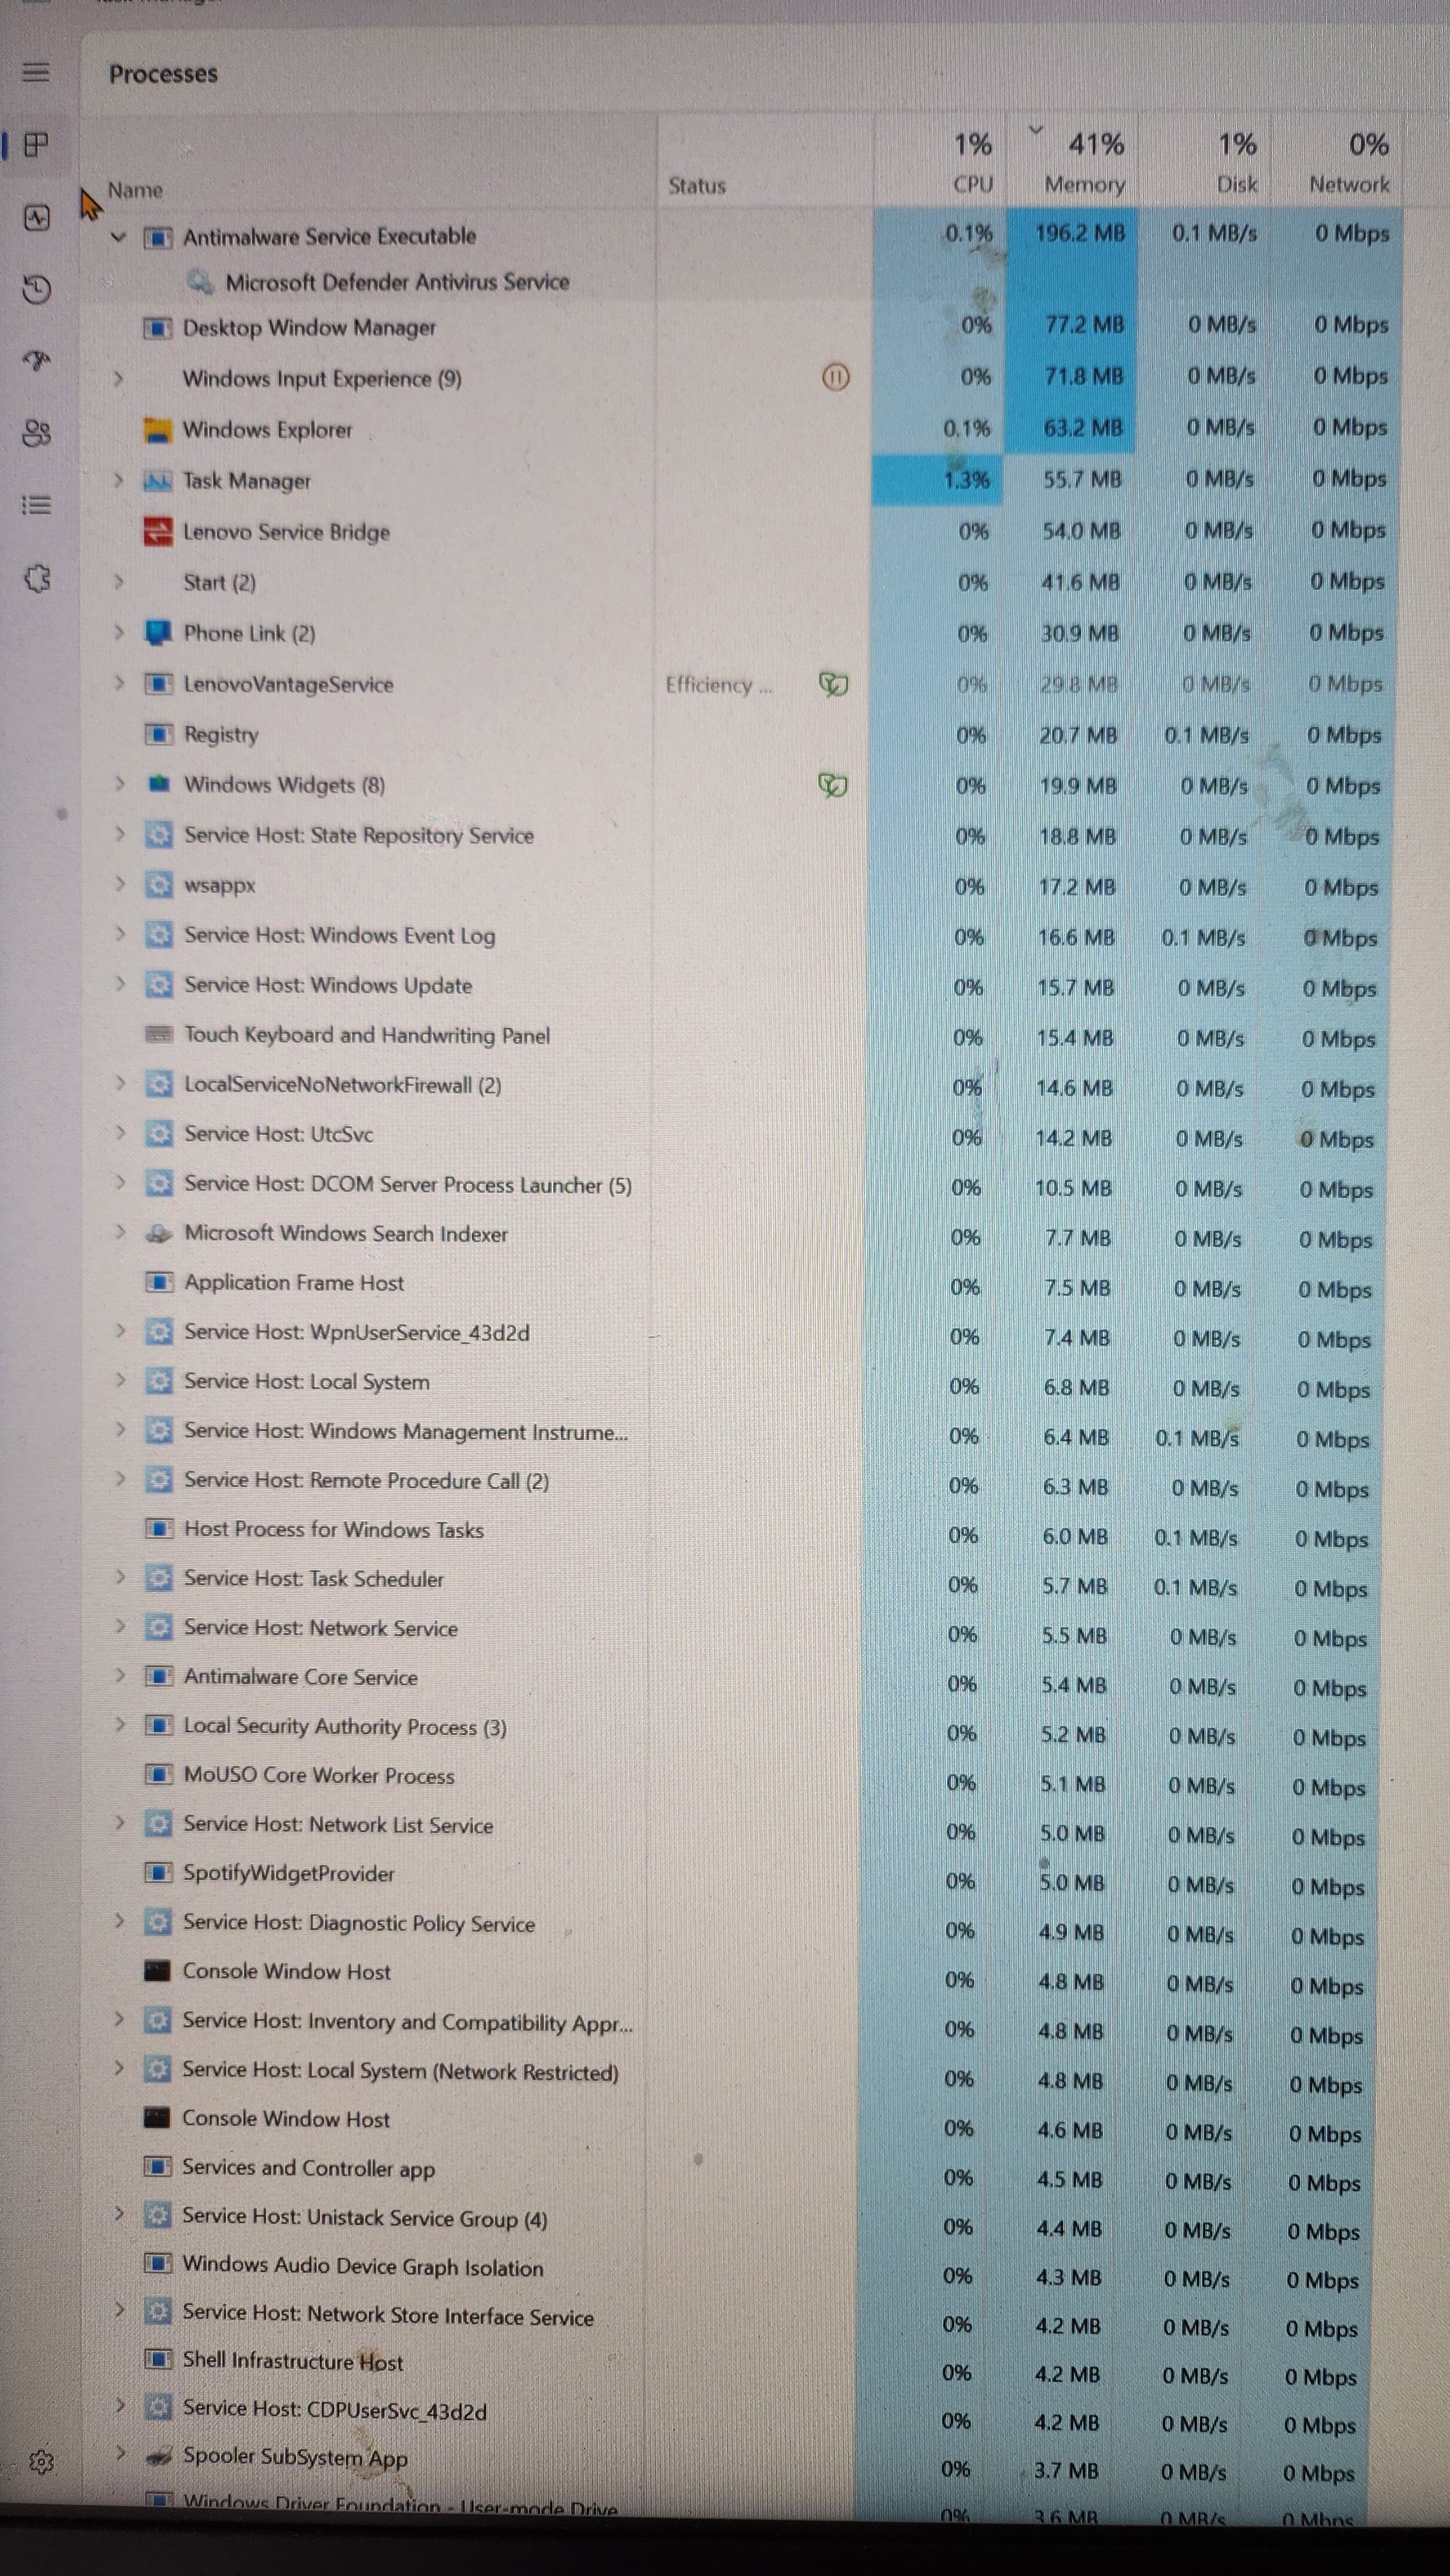Viewport: 1450px width, 2576px height.
Task: Open Startup apps sidebar icon
Action: 37,361
